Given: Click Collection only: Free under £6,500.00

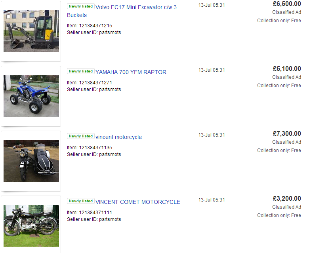Looking at the screenshot, I should coord(279,21).
